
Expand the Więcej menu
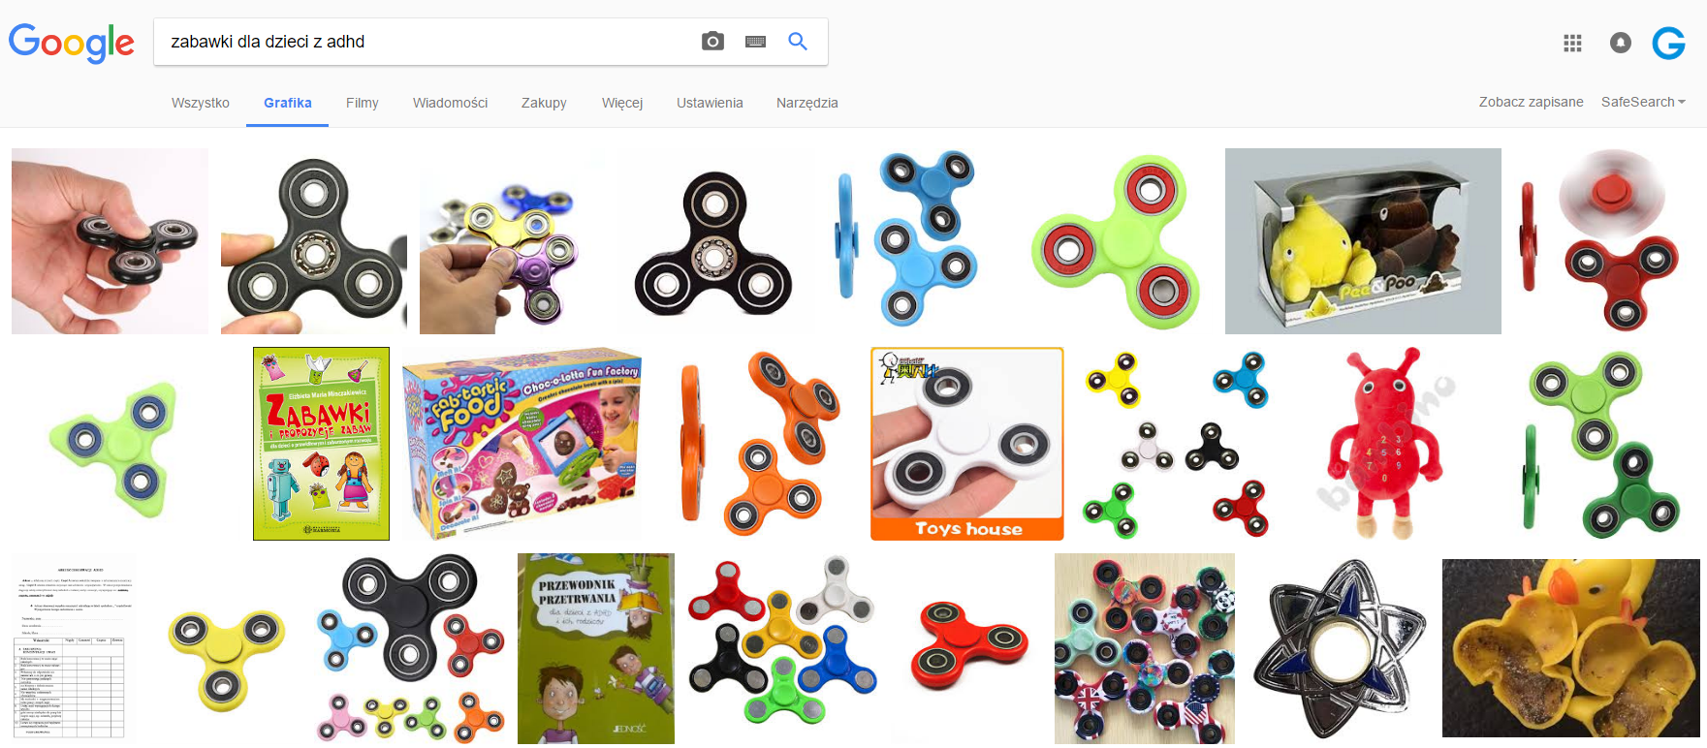622,103
